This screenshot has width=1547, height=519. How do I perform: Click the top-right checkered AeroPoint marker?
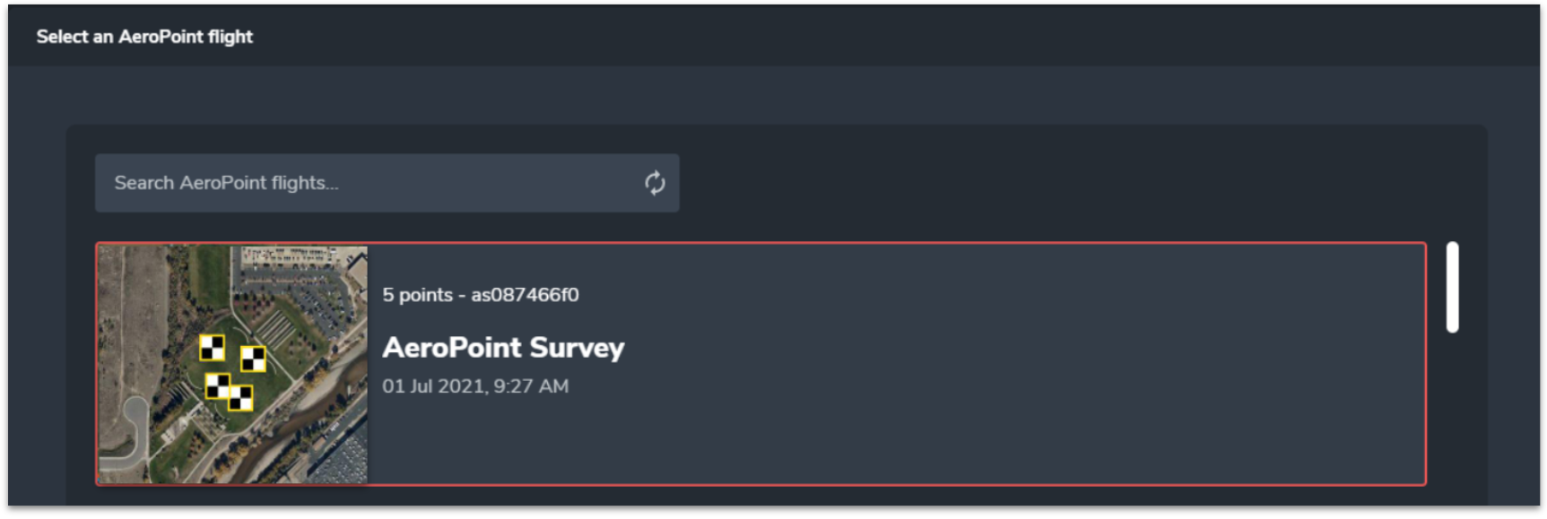(x=254, y=359)
